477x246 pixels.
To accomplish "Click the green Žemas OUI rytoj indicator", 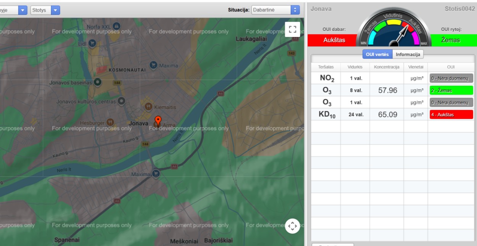I will [x=451, y=40].
